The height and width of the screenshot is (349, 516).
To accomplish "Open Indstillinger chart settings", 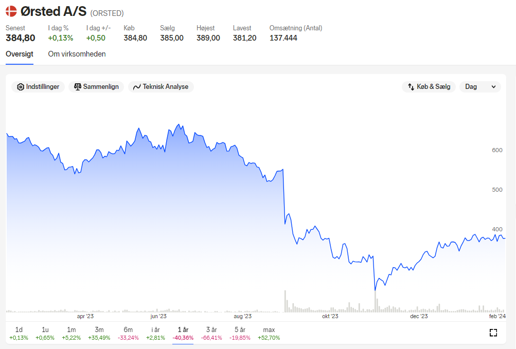I will (38, 87).
